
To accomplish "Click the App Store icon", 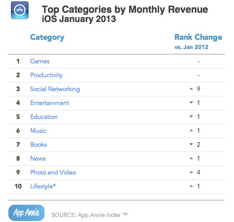I will 19,12.
